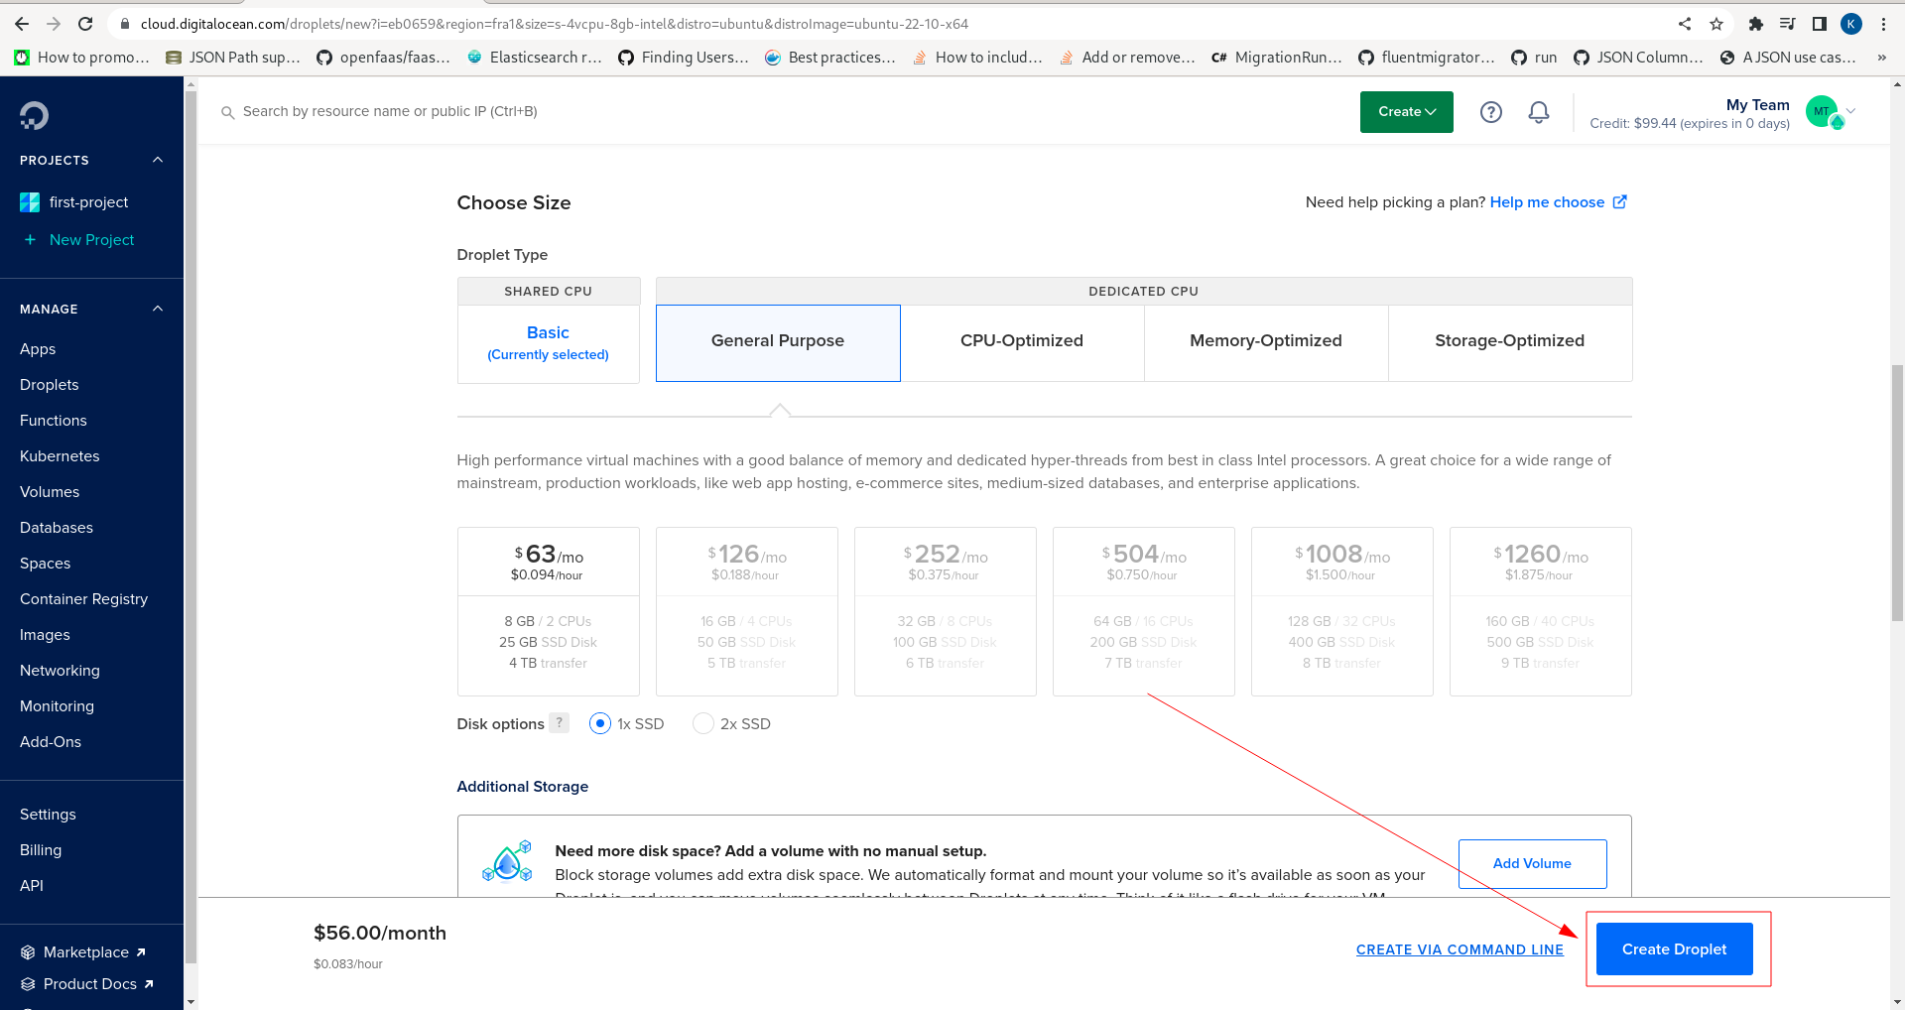Select Storage-Optimized droplet type
This screenshot has height=1010, width=1905.
tap(1510, 342)
